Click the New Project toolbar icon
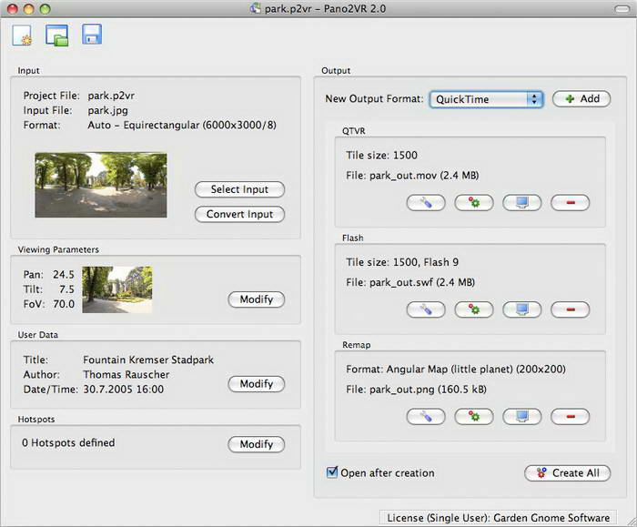Viewport: 637px width, 527px height. [x=22, y=36]
